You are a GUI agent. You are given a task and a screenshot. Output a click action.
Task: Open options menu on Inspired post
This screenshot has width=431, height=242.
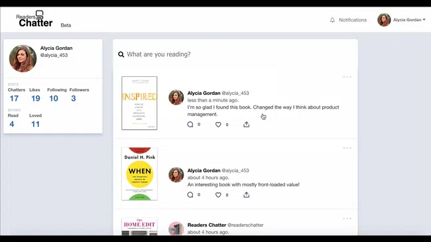[x=347, y=77]
